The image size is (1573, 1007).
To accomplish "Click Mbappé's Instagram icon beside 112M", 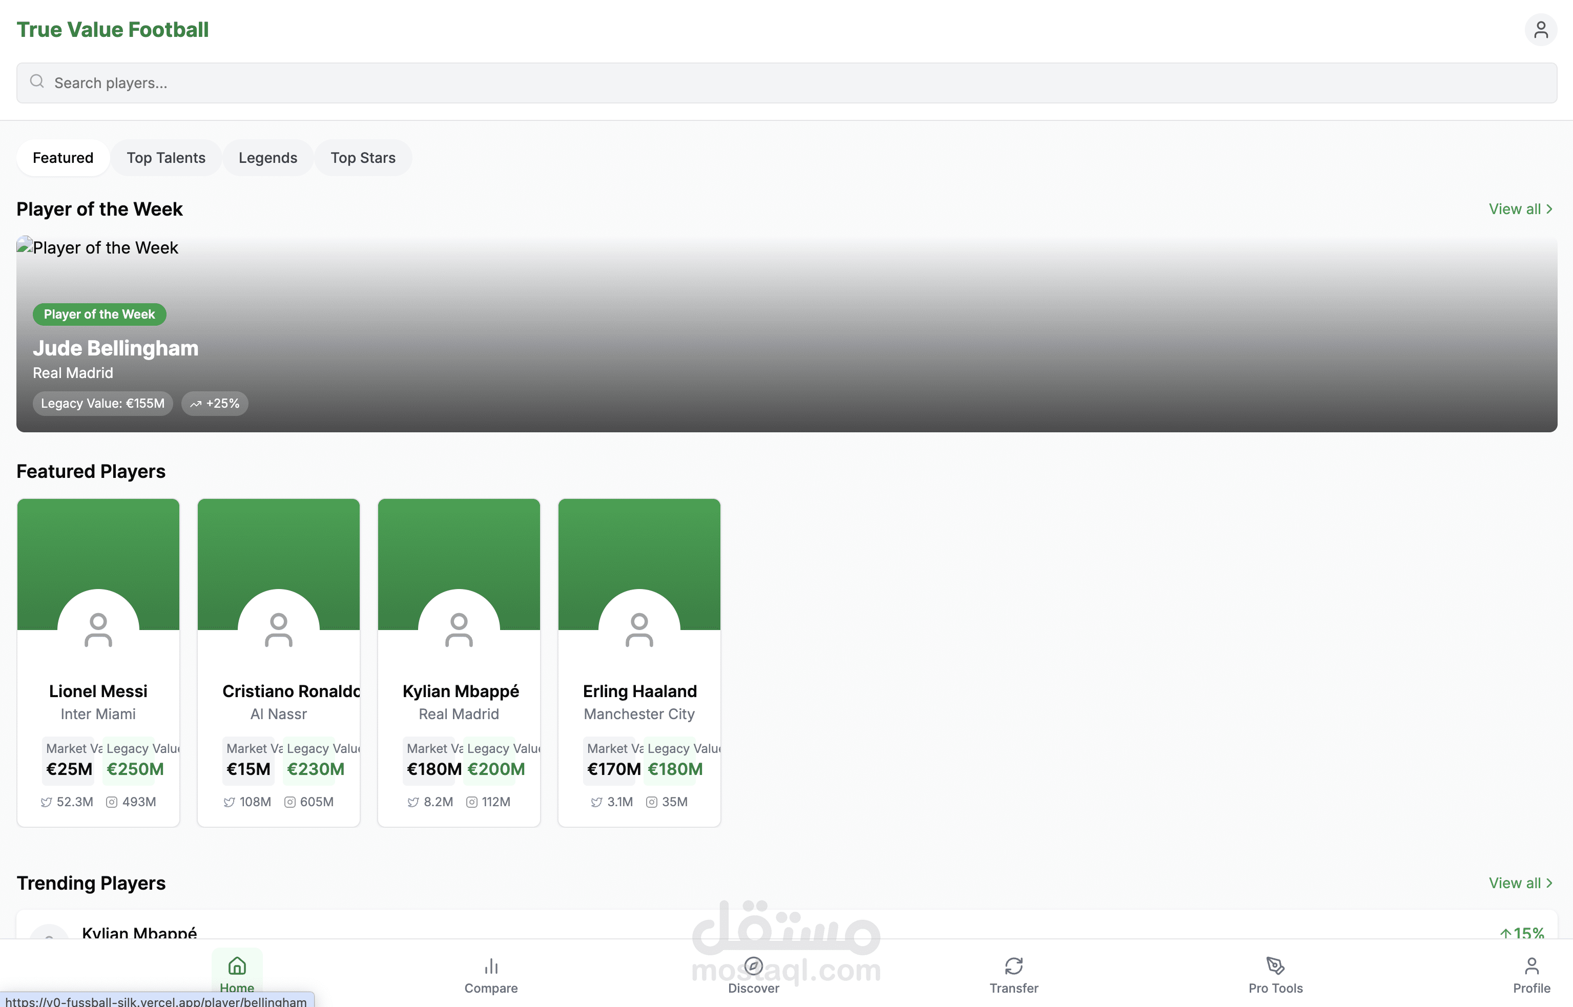I will (x=471, y=802).
